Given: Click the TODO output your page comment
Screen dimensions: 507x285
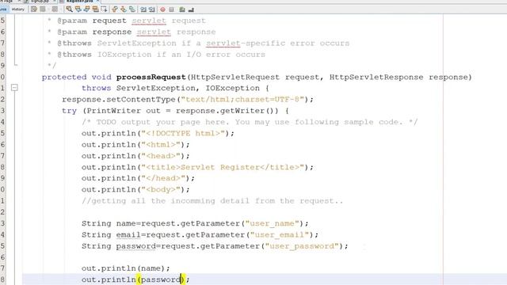Looking at the screenshot, I should pyautogui.click(x=250, y=122).
